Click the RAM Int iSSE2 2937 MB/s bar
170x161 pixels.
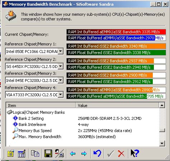click(116, 61)
